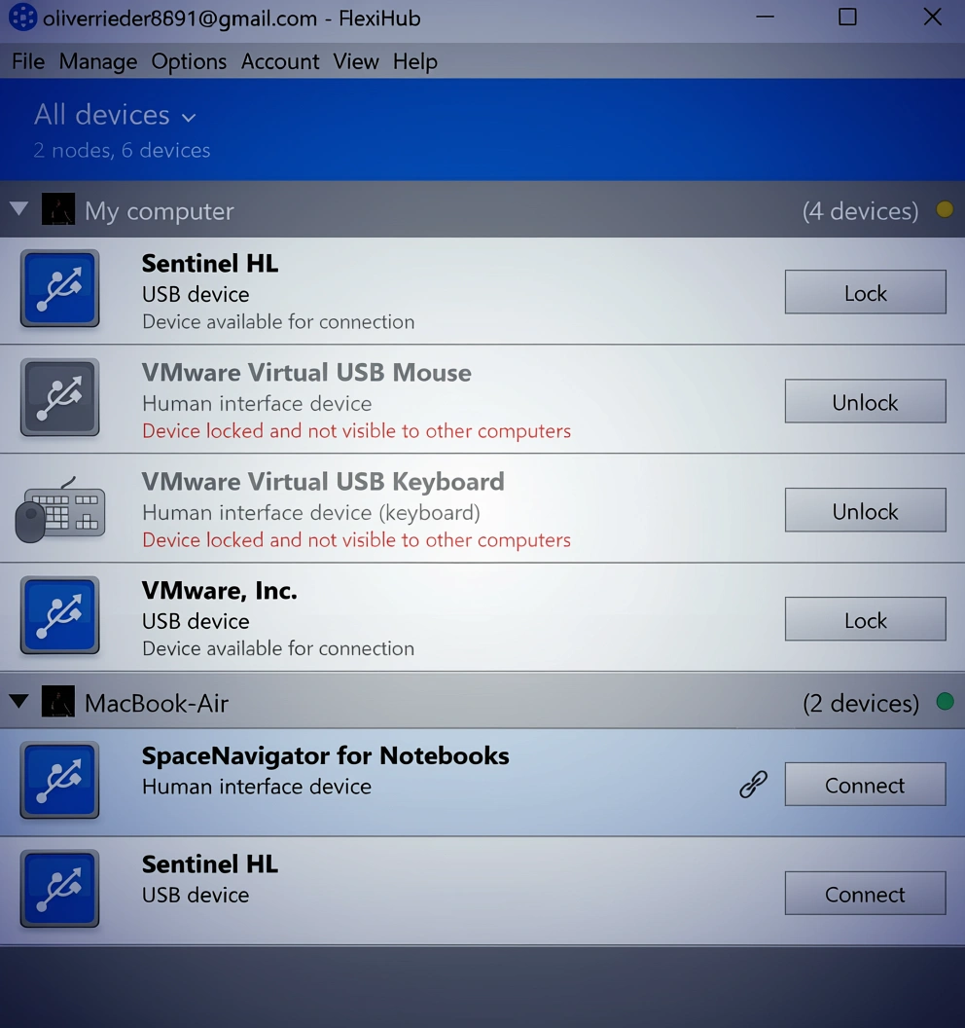Image resolution: width=965 pixels, height=1028 pixels.
Task: Open the All devices filter dropdown
Action: click(115, 115)
